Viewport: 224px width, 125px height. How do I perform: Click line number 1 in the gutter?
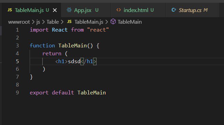click(17, 30)
